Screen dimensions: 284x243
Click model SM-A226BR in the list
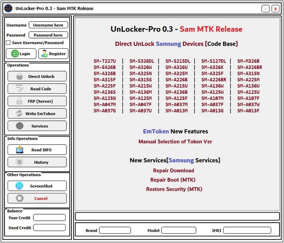(214, 80)
